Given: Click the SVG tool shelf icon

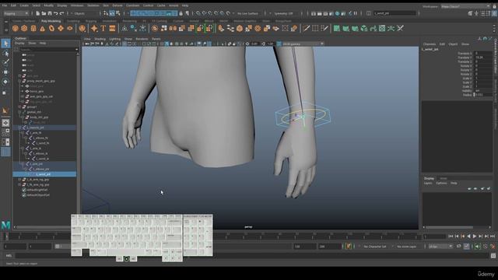Looking at the screenshot, I should pos(112,29).
